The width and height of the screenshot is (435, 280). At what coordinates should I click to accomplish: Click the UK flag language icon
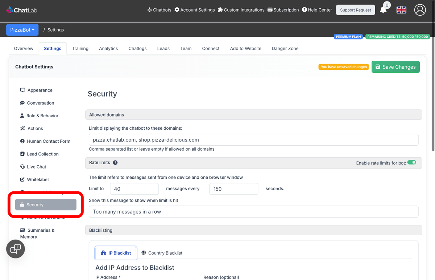[401, 10]
